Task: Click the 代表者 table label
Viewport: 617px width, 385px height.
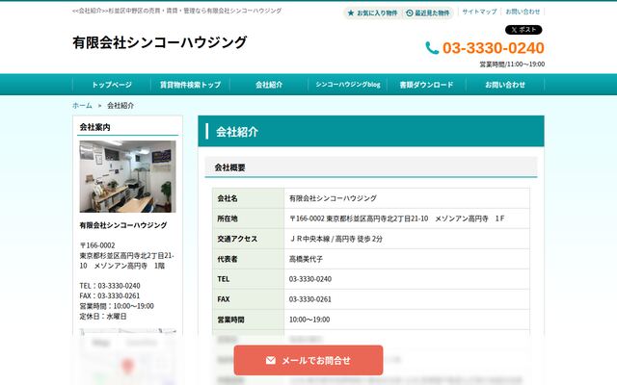Action: pyautogui.click(x=228, y=259)
